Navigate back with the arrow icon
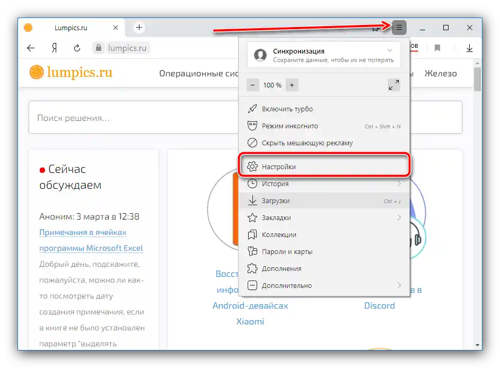 point(30,48)
